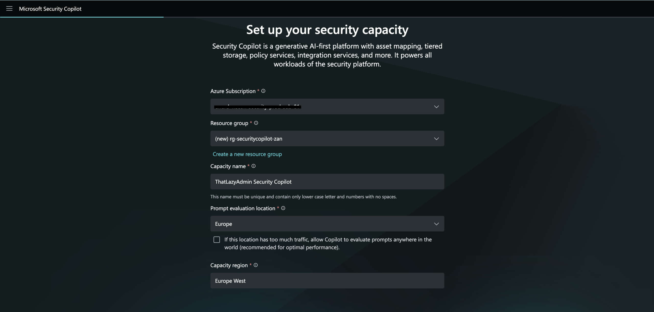This screenshot has height=312, width=654.
Task: Click the Capacity name text field
Action: 327,182
